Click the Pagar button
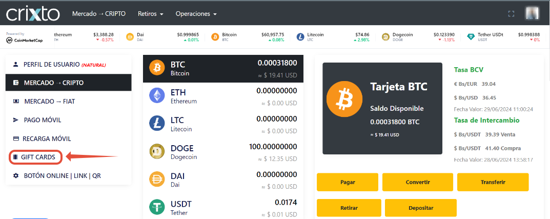 click(x=348, y=182)
